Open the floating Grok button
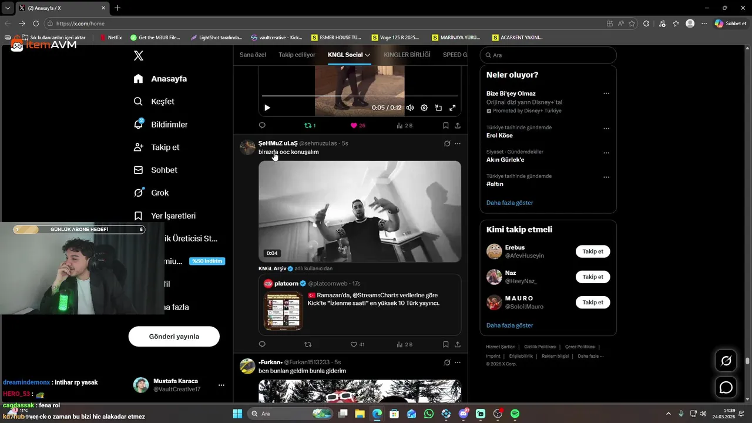752x423 pixels. point(726,361)
